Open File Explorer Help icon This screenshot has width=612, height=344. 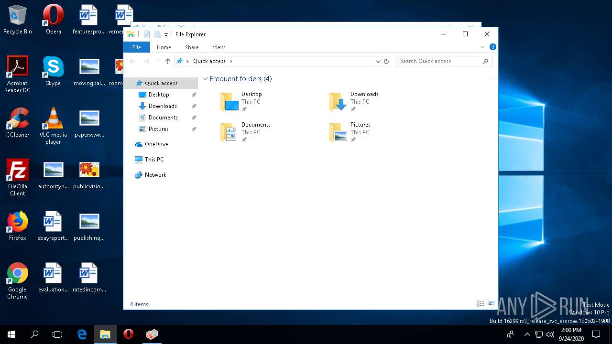pos(492,47)
